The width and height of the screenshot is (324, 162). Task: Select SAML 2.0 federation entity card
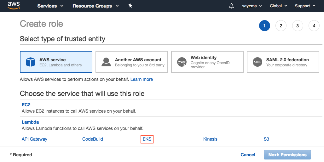point(283,62)
